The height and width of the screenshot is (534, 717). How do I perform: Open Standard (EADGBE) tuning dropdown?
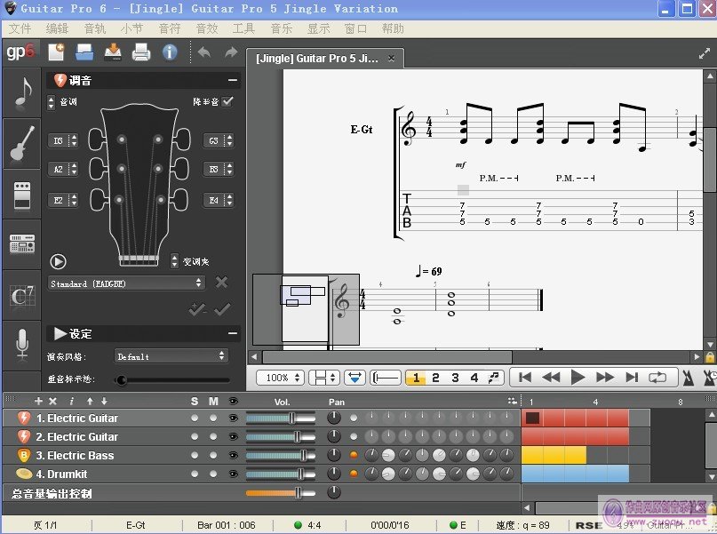[126, 283]
